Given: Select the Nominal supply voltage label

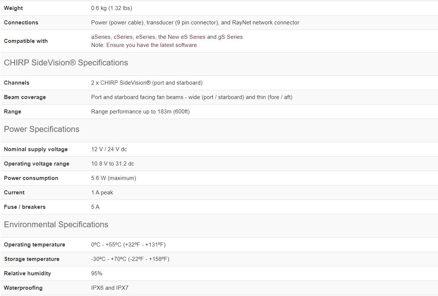Looking at the screenshot, I should [x=36, y=149].
